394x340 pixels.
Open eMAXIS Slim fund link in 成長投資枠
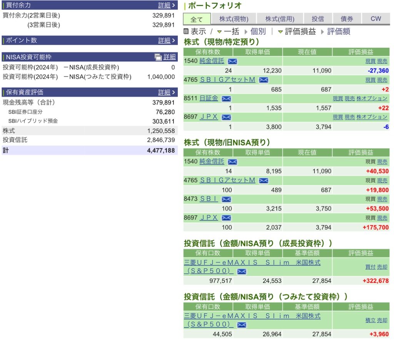[x=252, y=267]
